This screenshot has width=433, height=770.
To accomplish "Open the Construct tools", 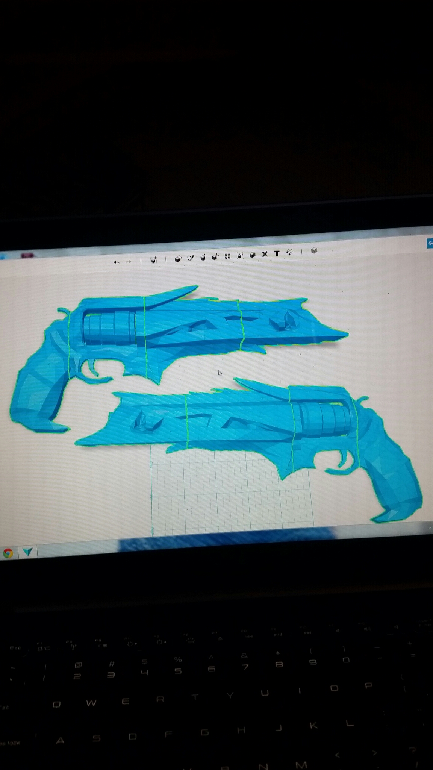I will tap(203, 258).
